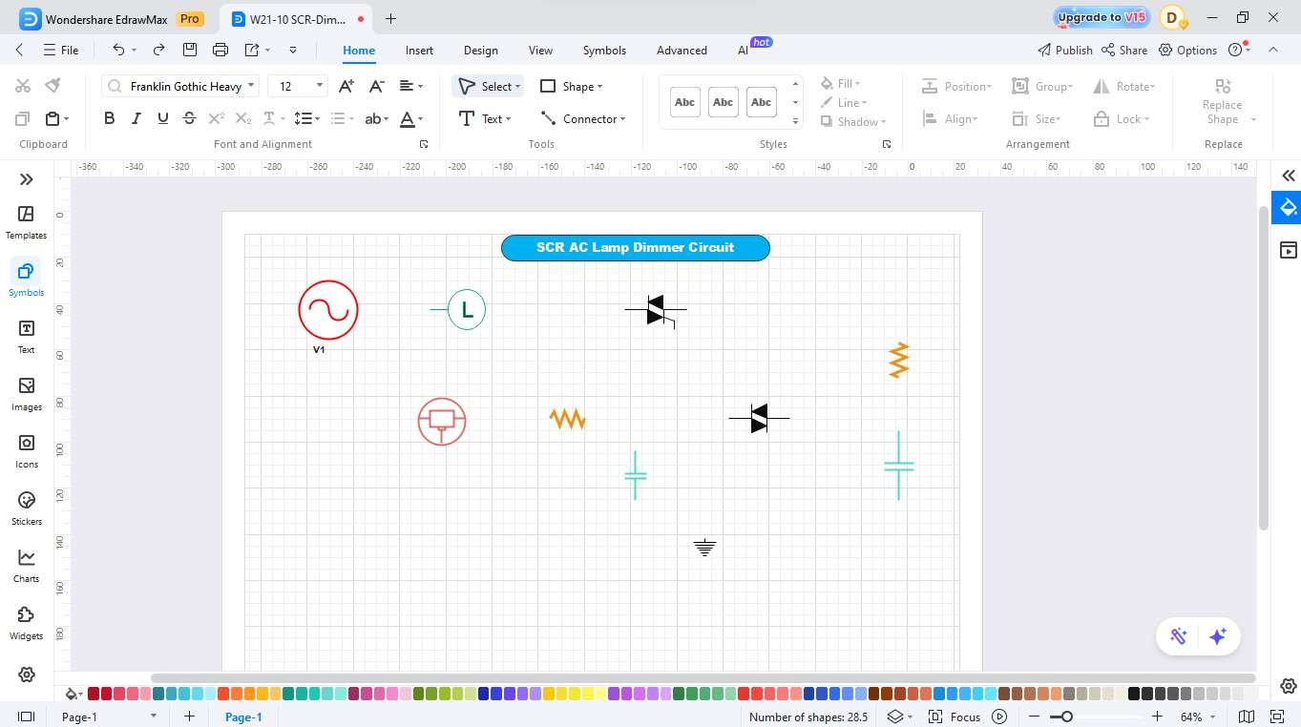Image resolution: width=1301 pixels, height=727 pixels.
Task: Switch to the Symbols ribbon tab
Action: (604, 50)
